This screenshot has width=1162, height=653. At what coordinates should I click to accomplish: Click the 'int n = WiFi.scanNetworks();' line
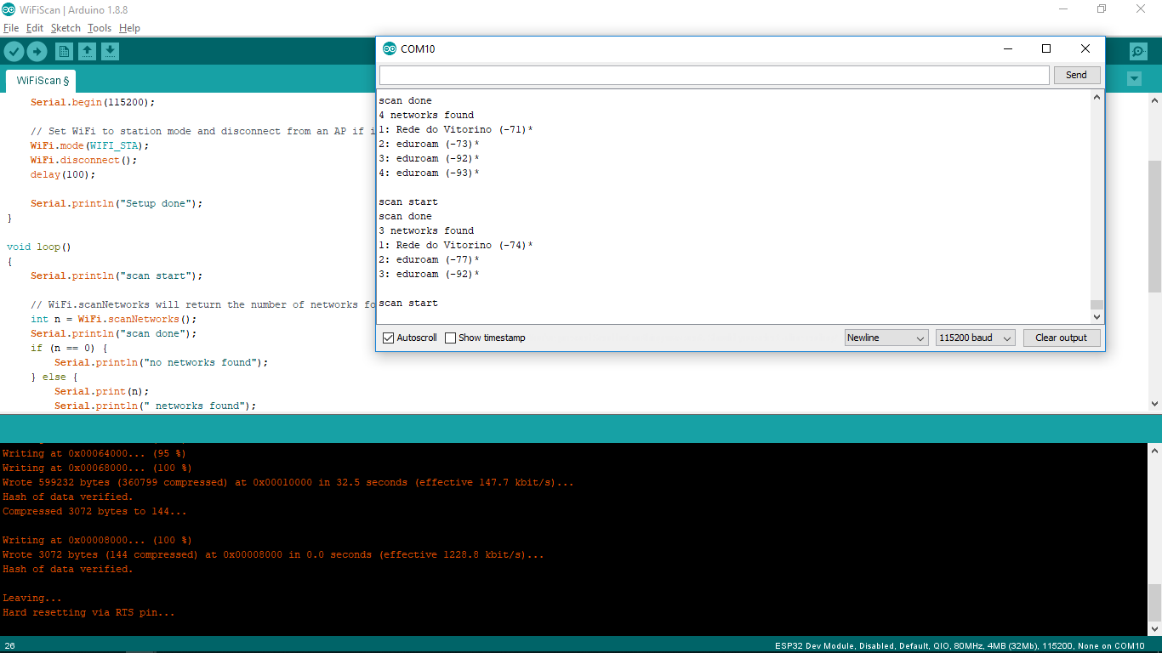[114, 319]
